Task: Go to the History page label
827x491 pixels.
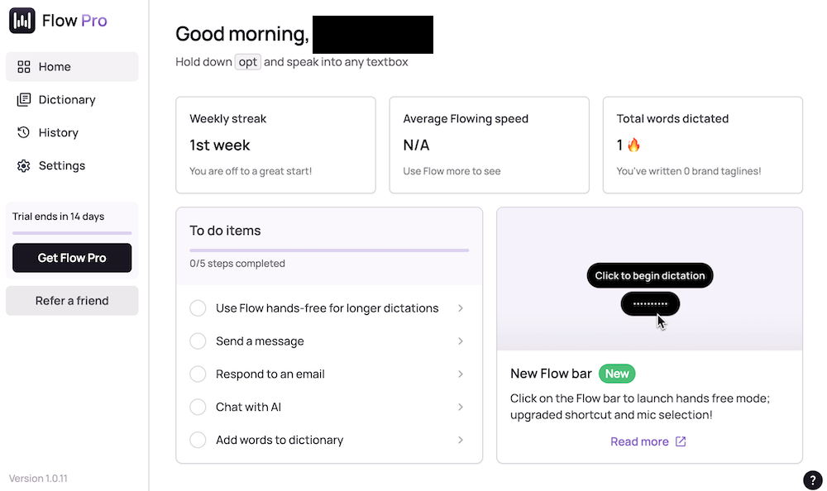Action: pyautogui.click(x=59, y=133)
